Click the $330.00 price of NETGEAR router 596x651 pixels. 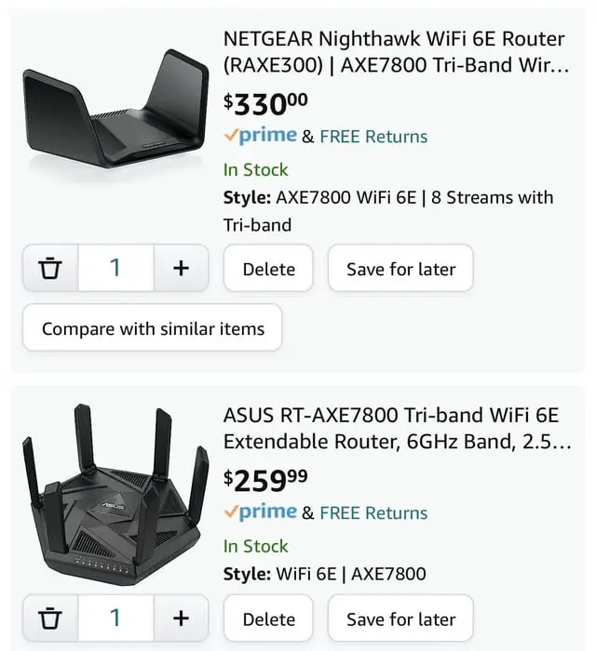pos(265,104)
